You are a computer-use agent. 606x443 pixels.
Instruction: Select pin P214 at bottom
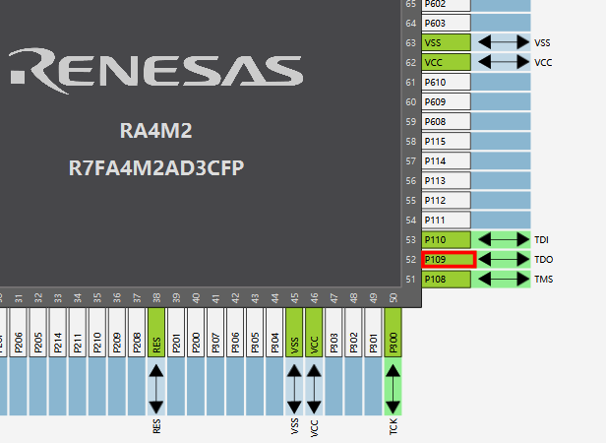pos(58,333)
